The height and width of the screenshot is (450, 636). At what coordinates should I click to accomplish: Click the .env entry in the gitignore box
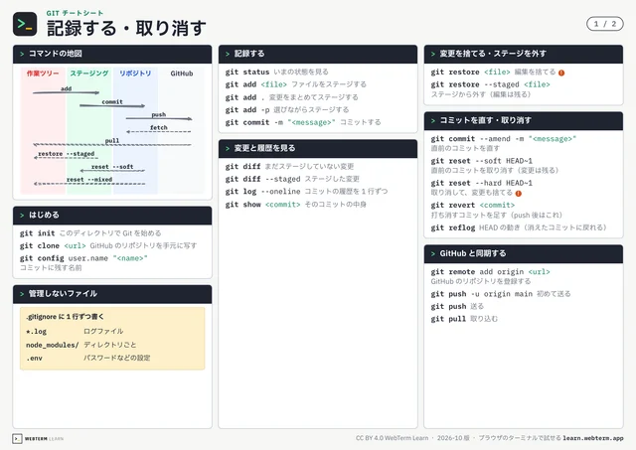tap(88, 358)
